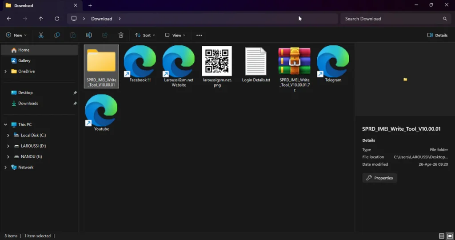Click the Properties button in details pane

point(379,178)
